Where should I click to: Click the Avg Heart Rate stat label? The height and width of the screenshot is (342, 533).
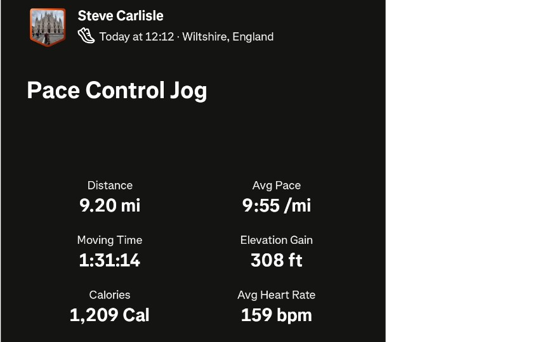click(277, 295)
